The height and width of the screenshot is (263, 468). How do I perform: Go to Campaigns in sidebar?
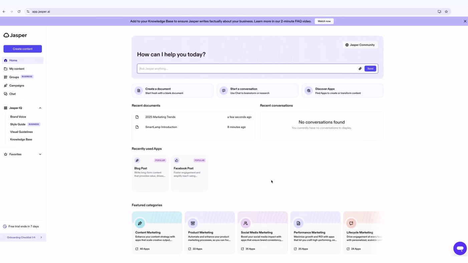click(x=17, y=86)
